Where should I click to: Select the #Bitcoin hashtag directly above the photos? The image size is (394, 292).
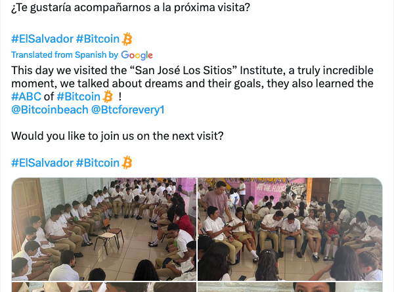coord(98,162)
